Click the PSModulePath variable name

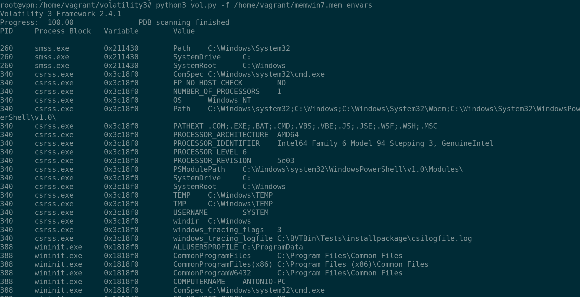click(199, 169)
